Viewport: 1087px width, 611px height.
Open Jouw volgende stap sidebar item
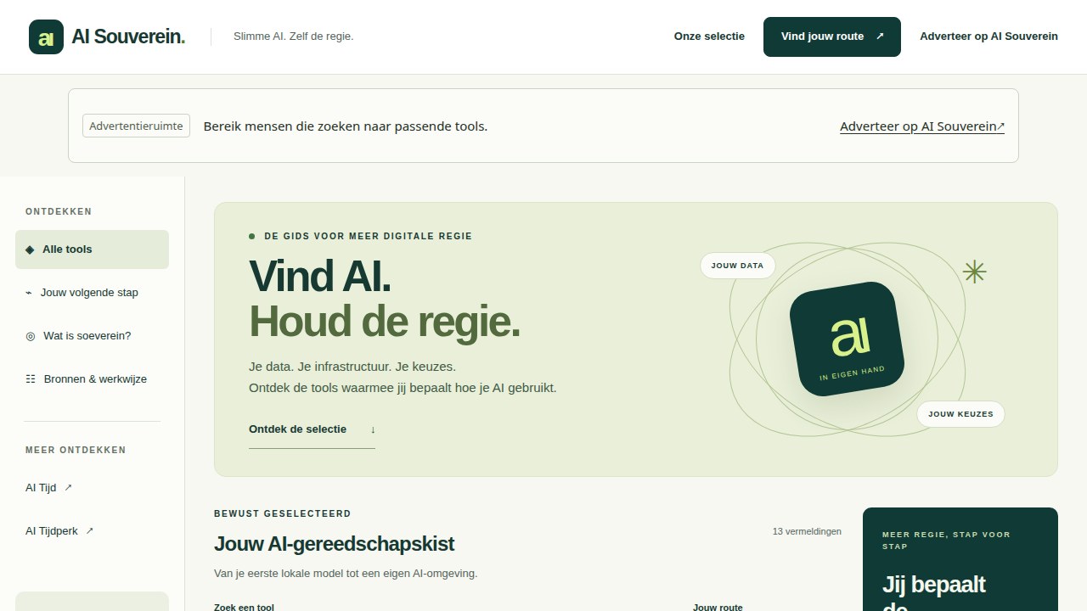coord(92,293)
